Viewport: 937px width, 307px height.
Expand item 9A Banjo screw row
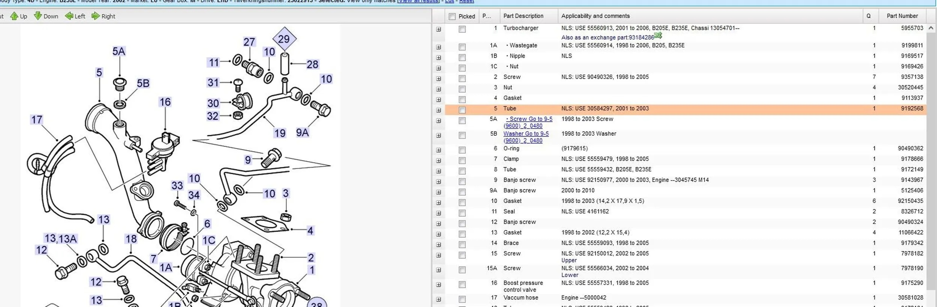[439, 192]
